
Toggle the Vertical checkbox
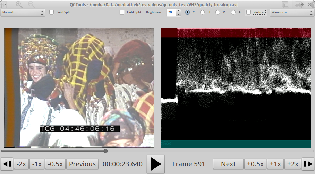[x=248, y=12]
